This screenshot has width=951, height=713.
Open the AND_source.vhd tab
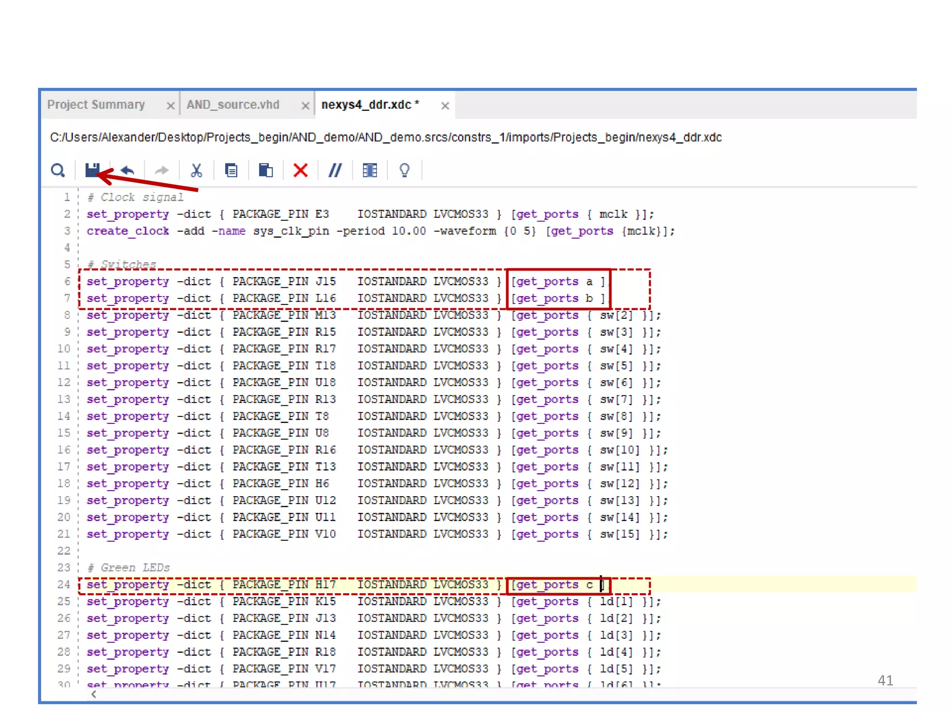[x=233, y=105]
